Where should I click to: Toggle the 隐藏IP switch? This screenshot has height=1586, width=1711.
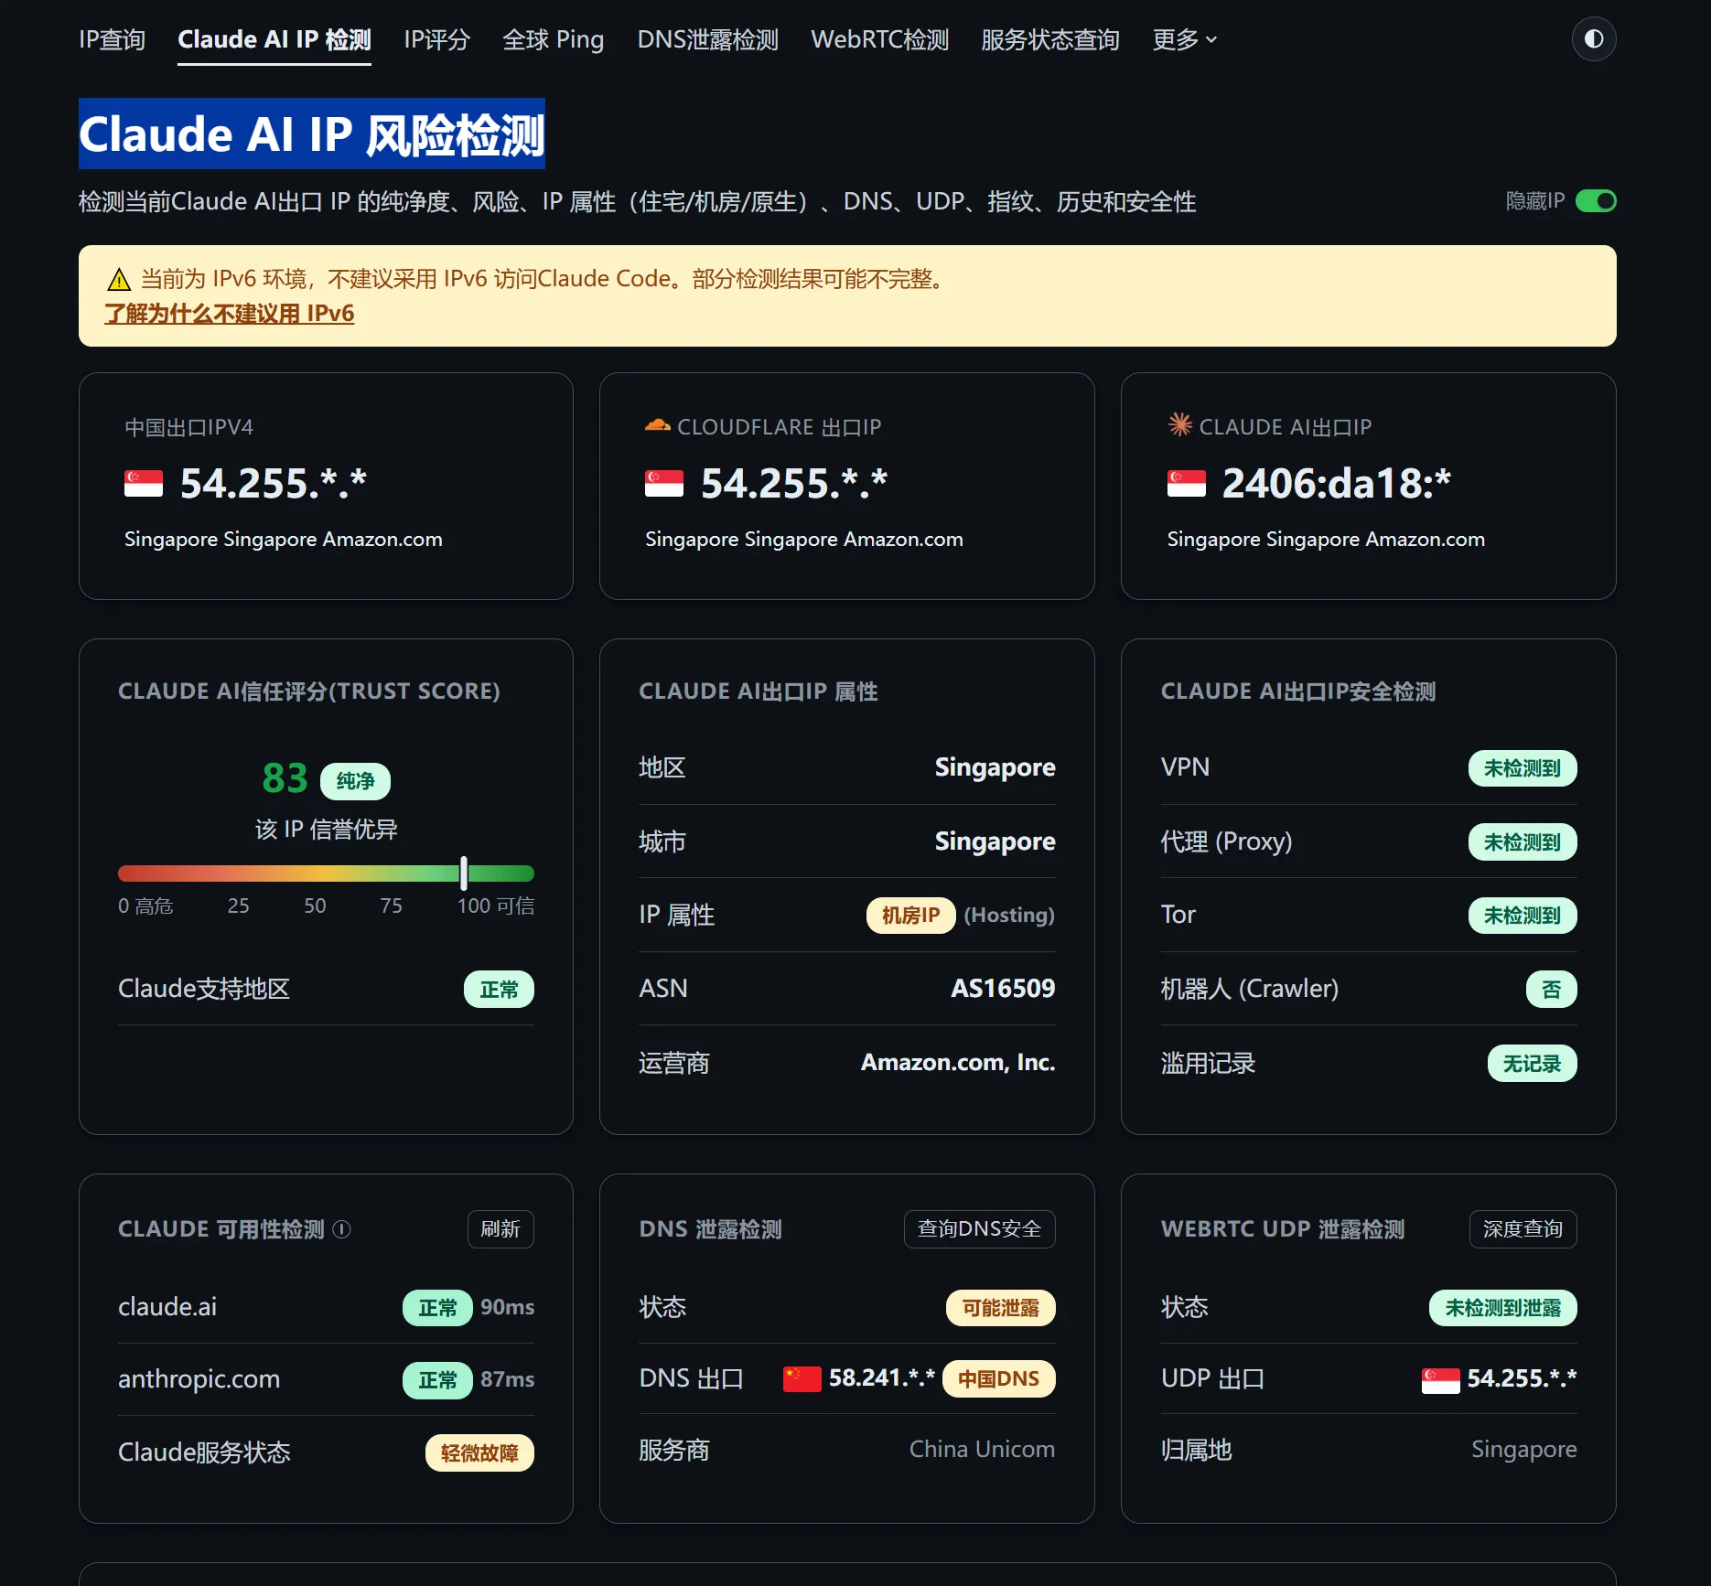1596,201
